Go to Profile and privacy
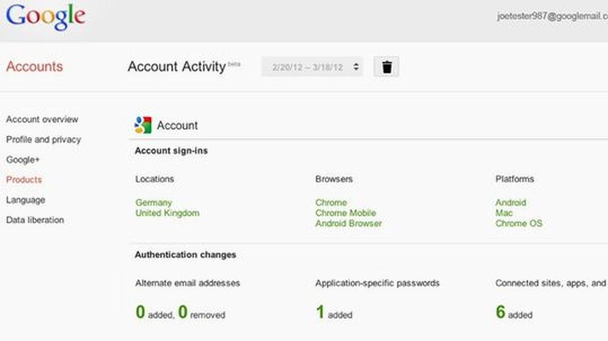Viewport: 608px width, 341px height. [43, 140]
